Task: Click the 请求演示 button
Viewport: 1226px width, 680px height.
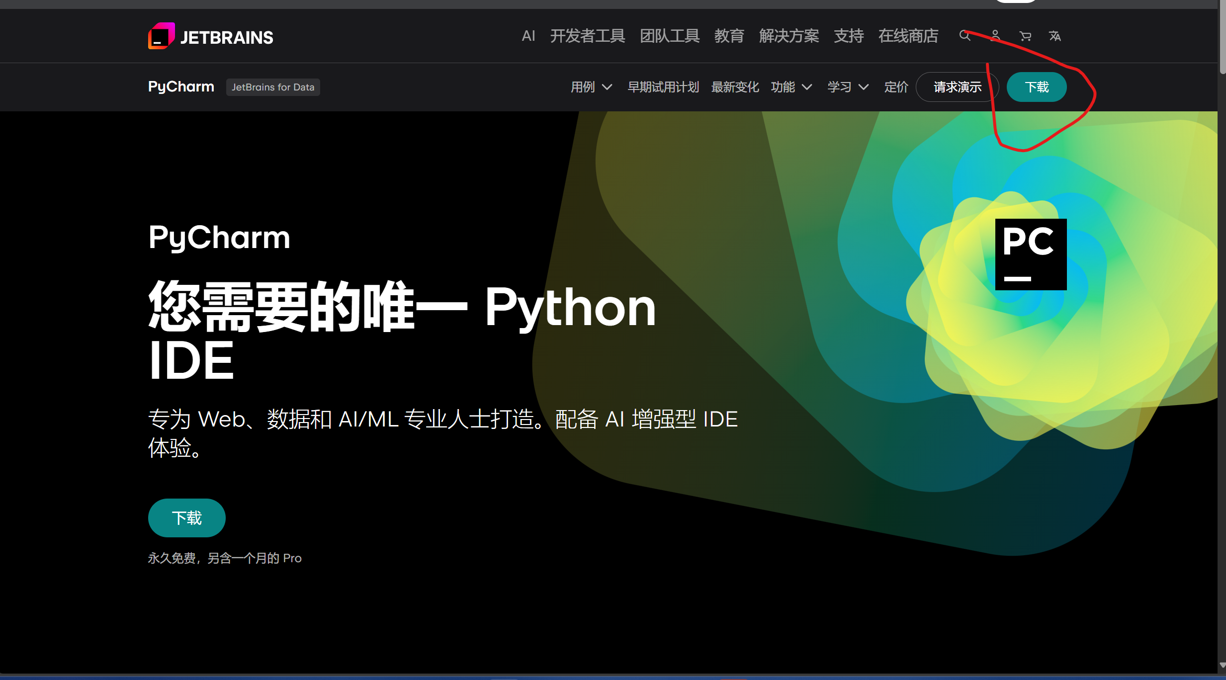Action: point(957,87)
